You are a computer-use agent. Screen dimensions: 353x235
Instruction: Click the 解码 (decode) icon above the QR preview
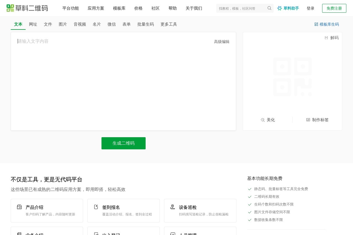(x=326, y=38)
